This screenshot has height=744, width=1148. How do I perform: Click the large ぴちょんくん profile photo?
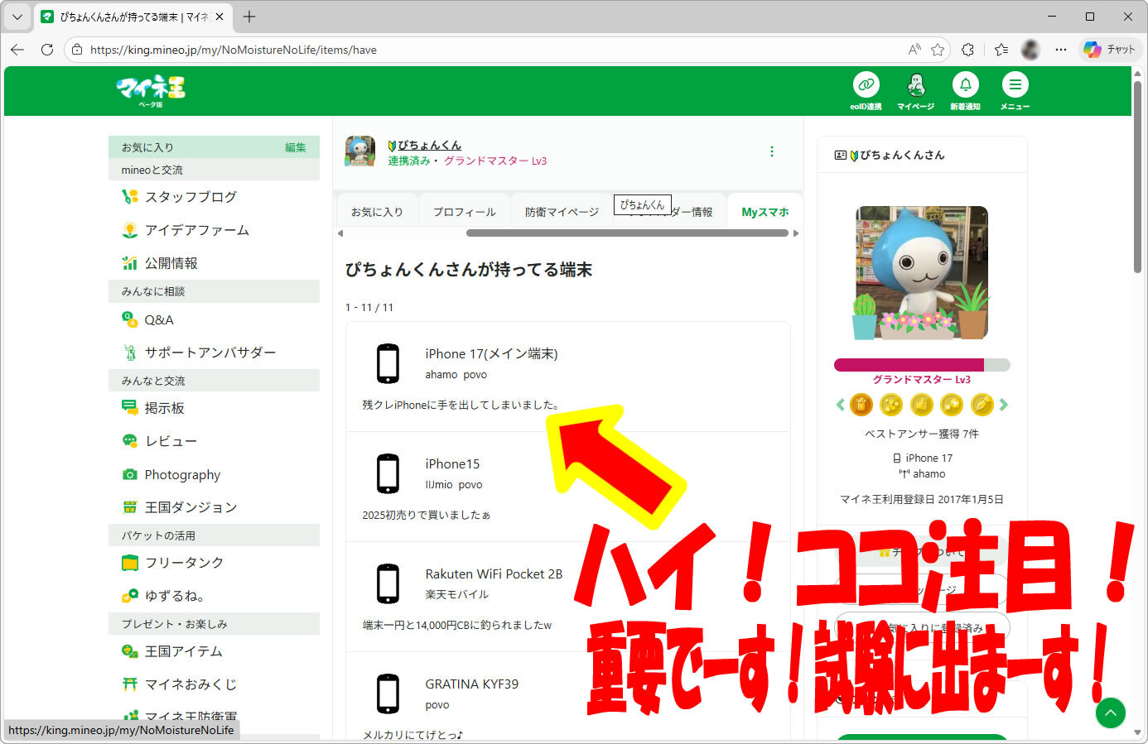pos(922,273)
